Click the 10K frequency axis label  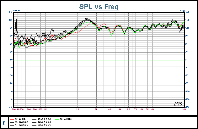point(152,109)
